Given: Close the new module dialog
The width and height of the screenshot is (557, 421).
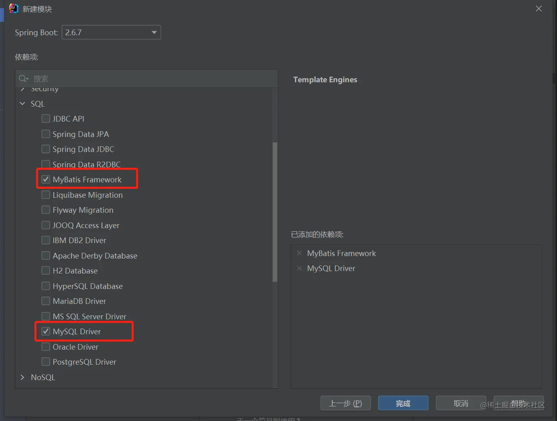Looking at the screenshot, I should [539, 9].
